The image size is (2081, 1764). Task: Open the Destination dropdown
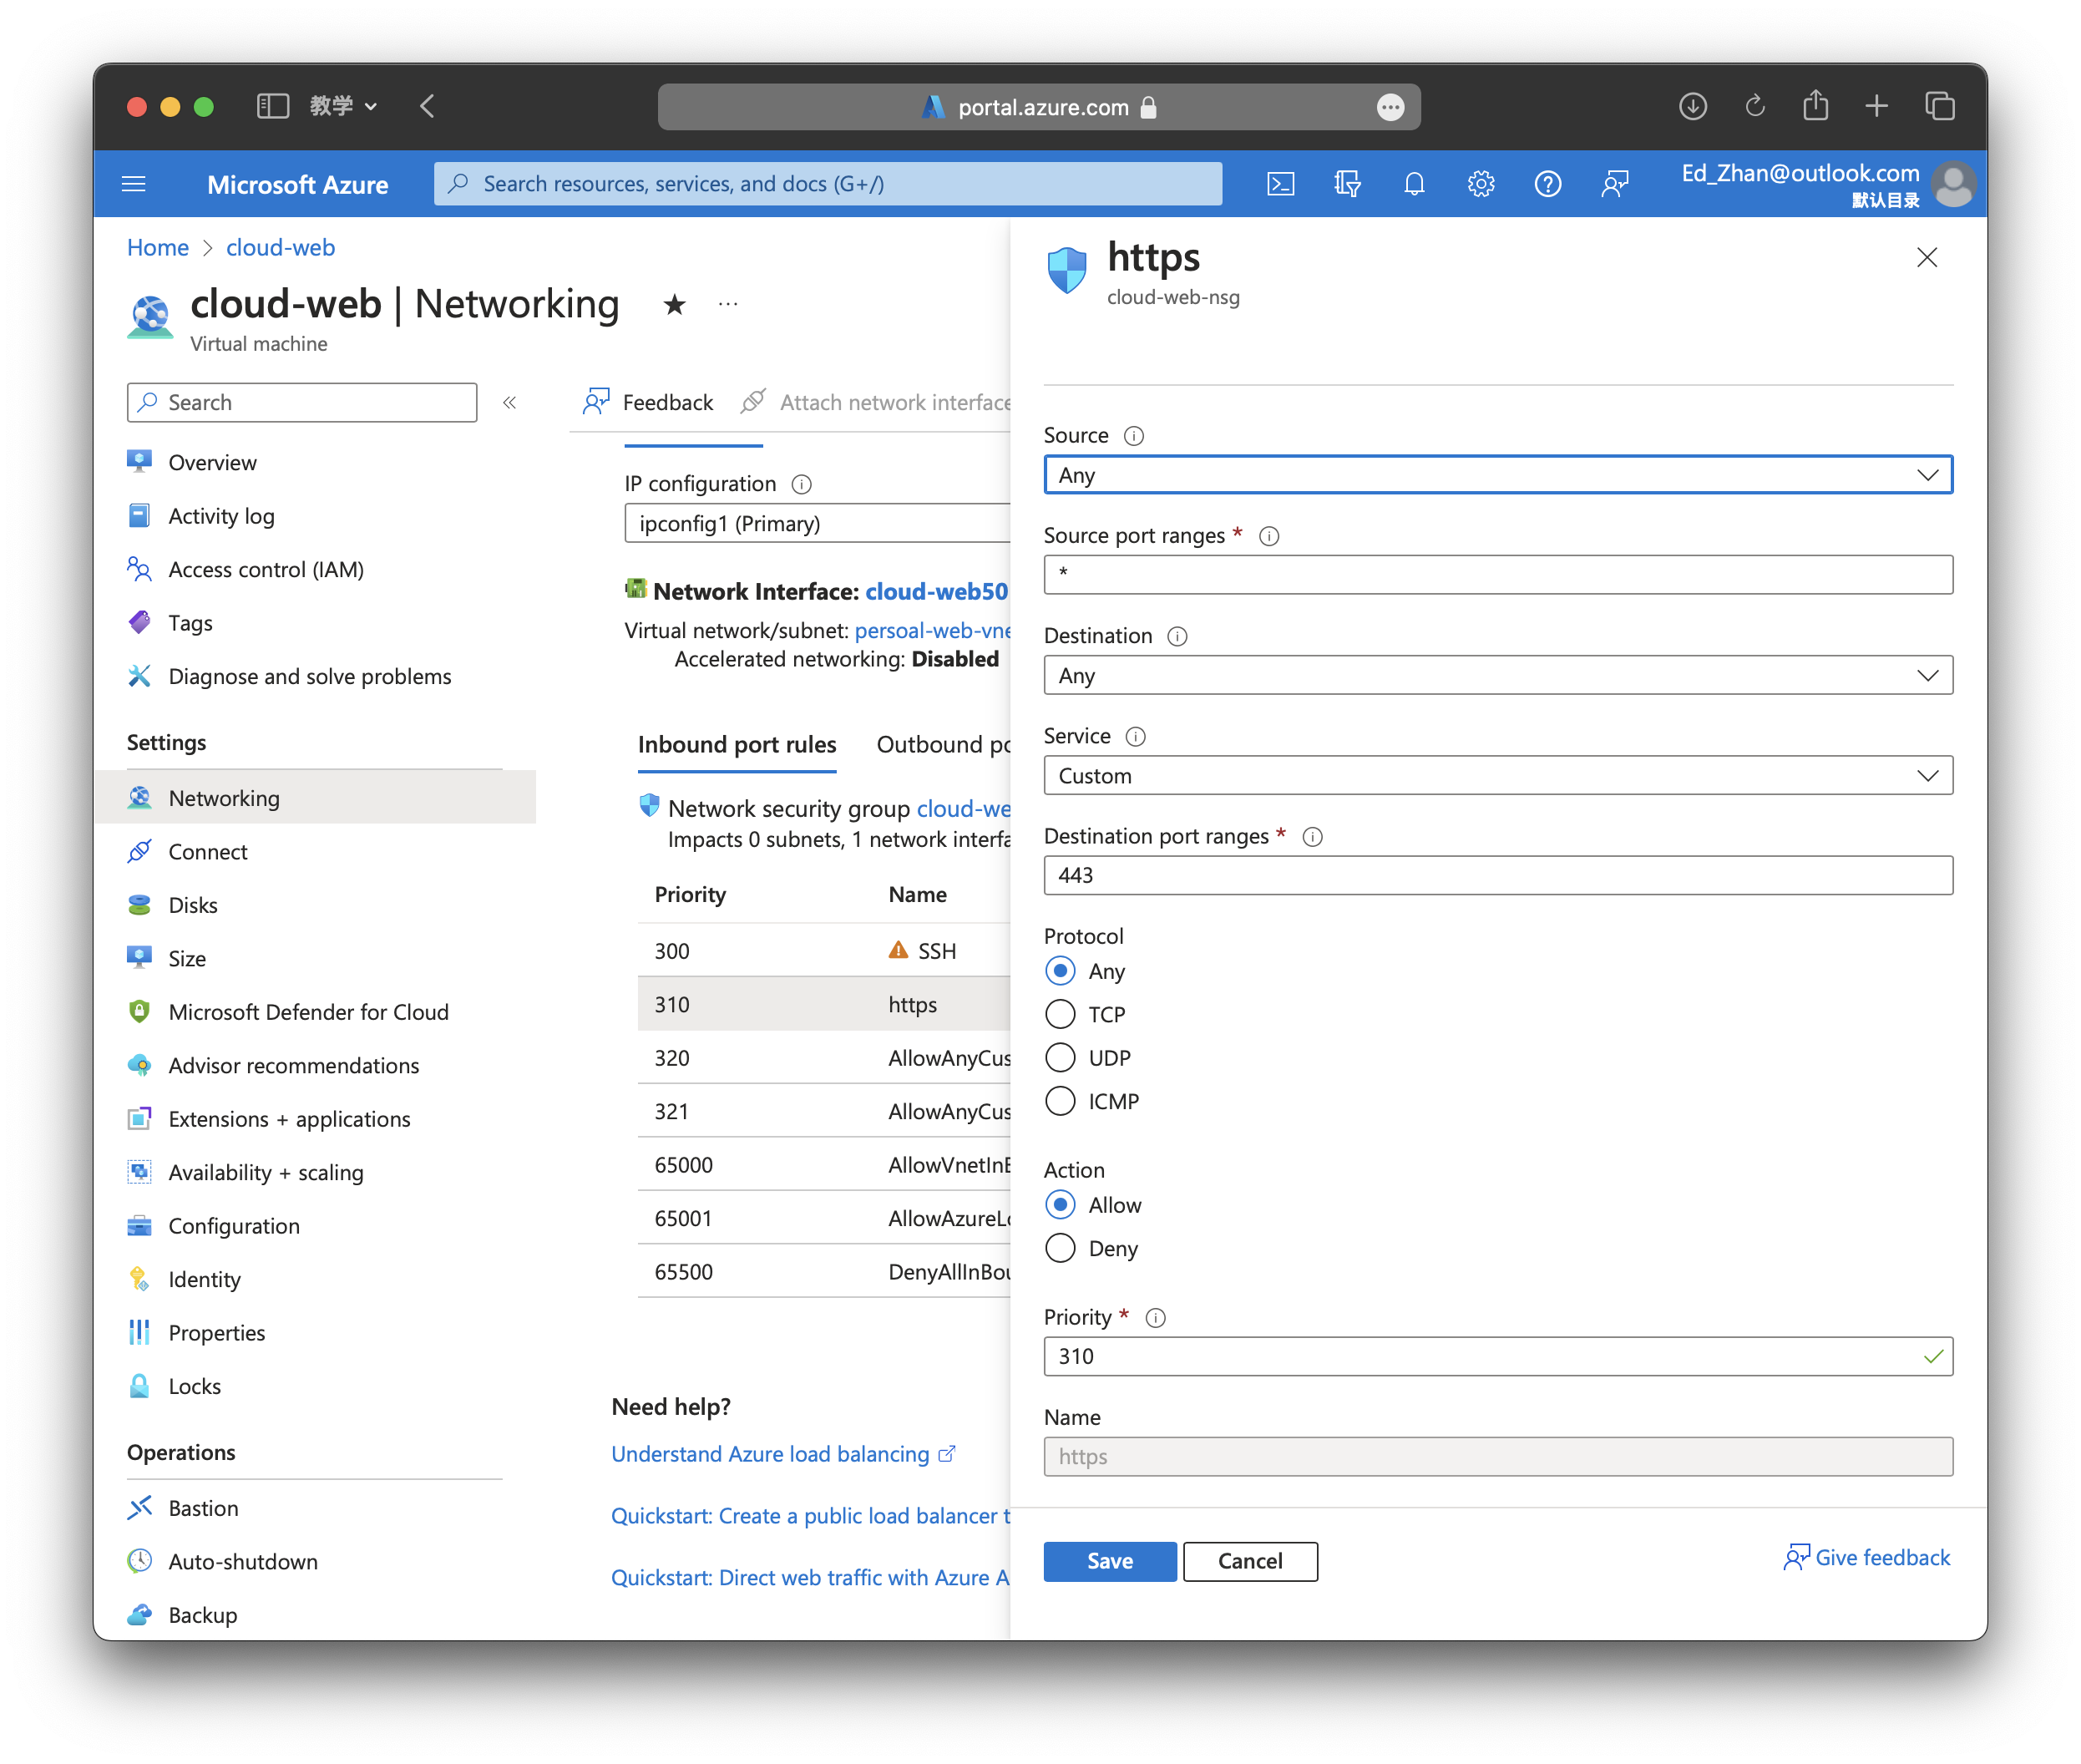click(1497, 676)
